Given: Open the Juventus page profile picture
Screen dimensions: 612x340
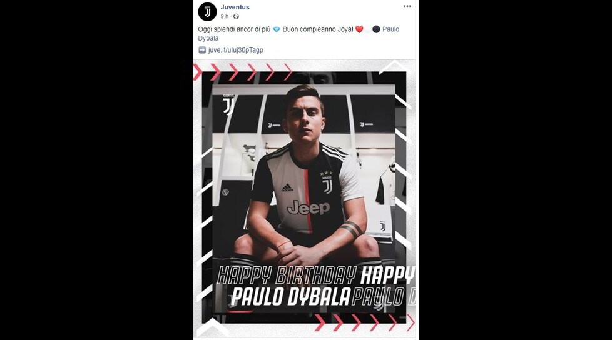Looking at the screenshot, I should pyautogui.click(x=207, y=12).
